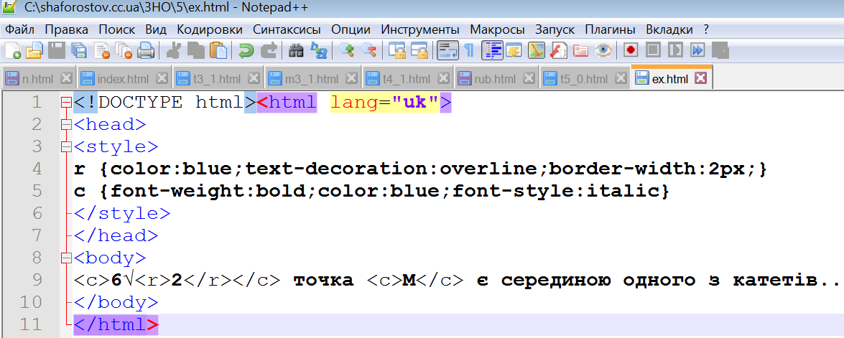
Task: Click the Open file folder icon
Action: click(34, 50)
